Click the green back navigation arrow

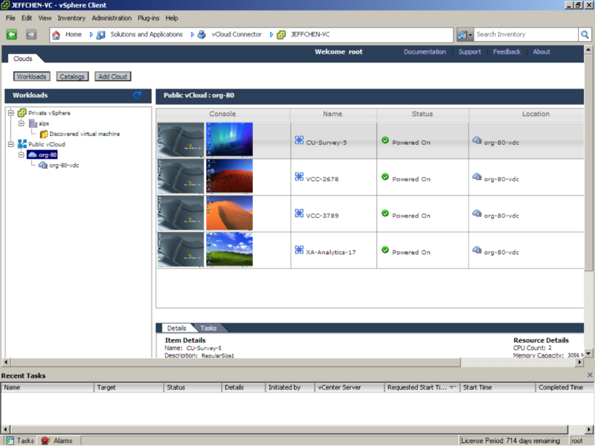[x=12, y=34]
